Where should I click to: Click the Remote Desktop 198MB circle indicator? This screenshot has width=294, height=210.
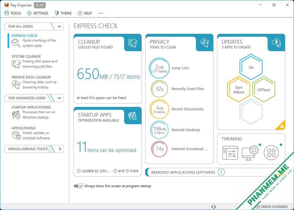(159, 130)
